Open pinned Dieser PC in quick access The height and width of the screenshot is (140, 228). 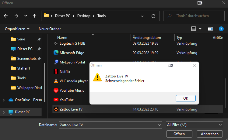click(25, 49)
